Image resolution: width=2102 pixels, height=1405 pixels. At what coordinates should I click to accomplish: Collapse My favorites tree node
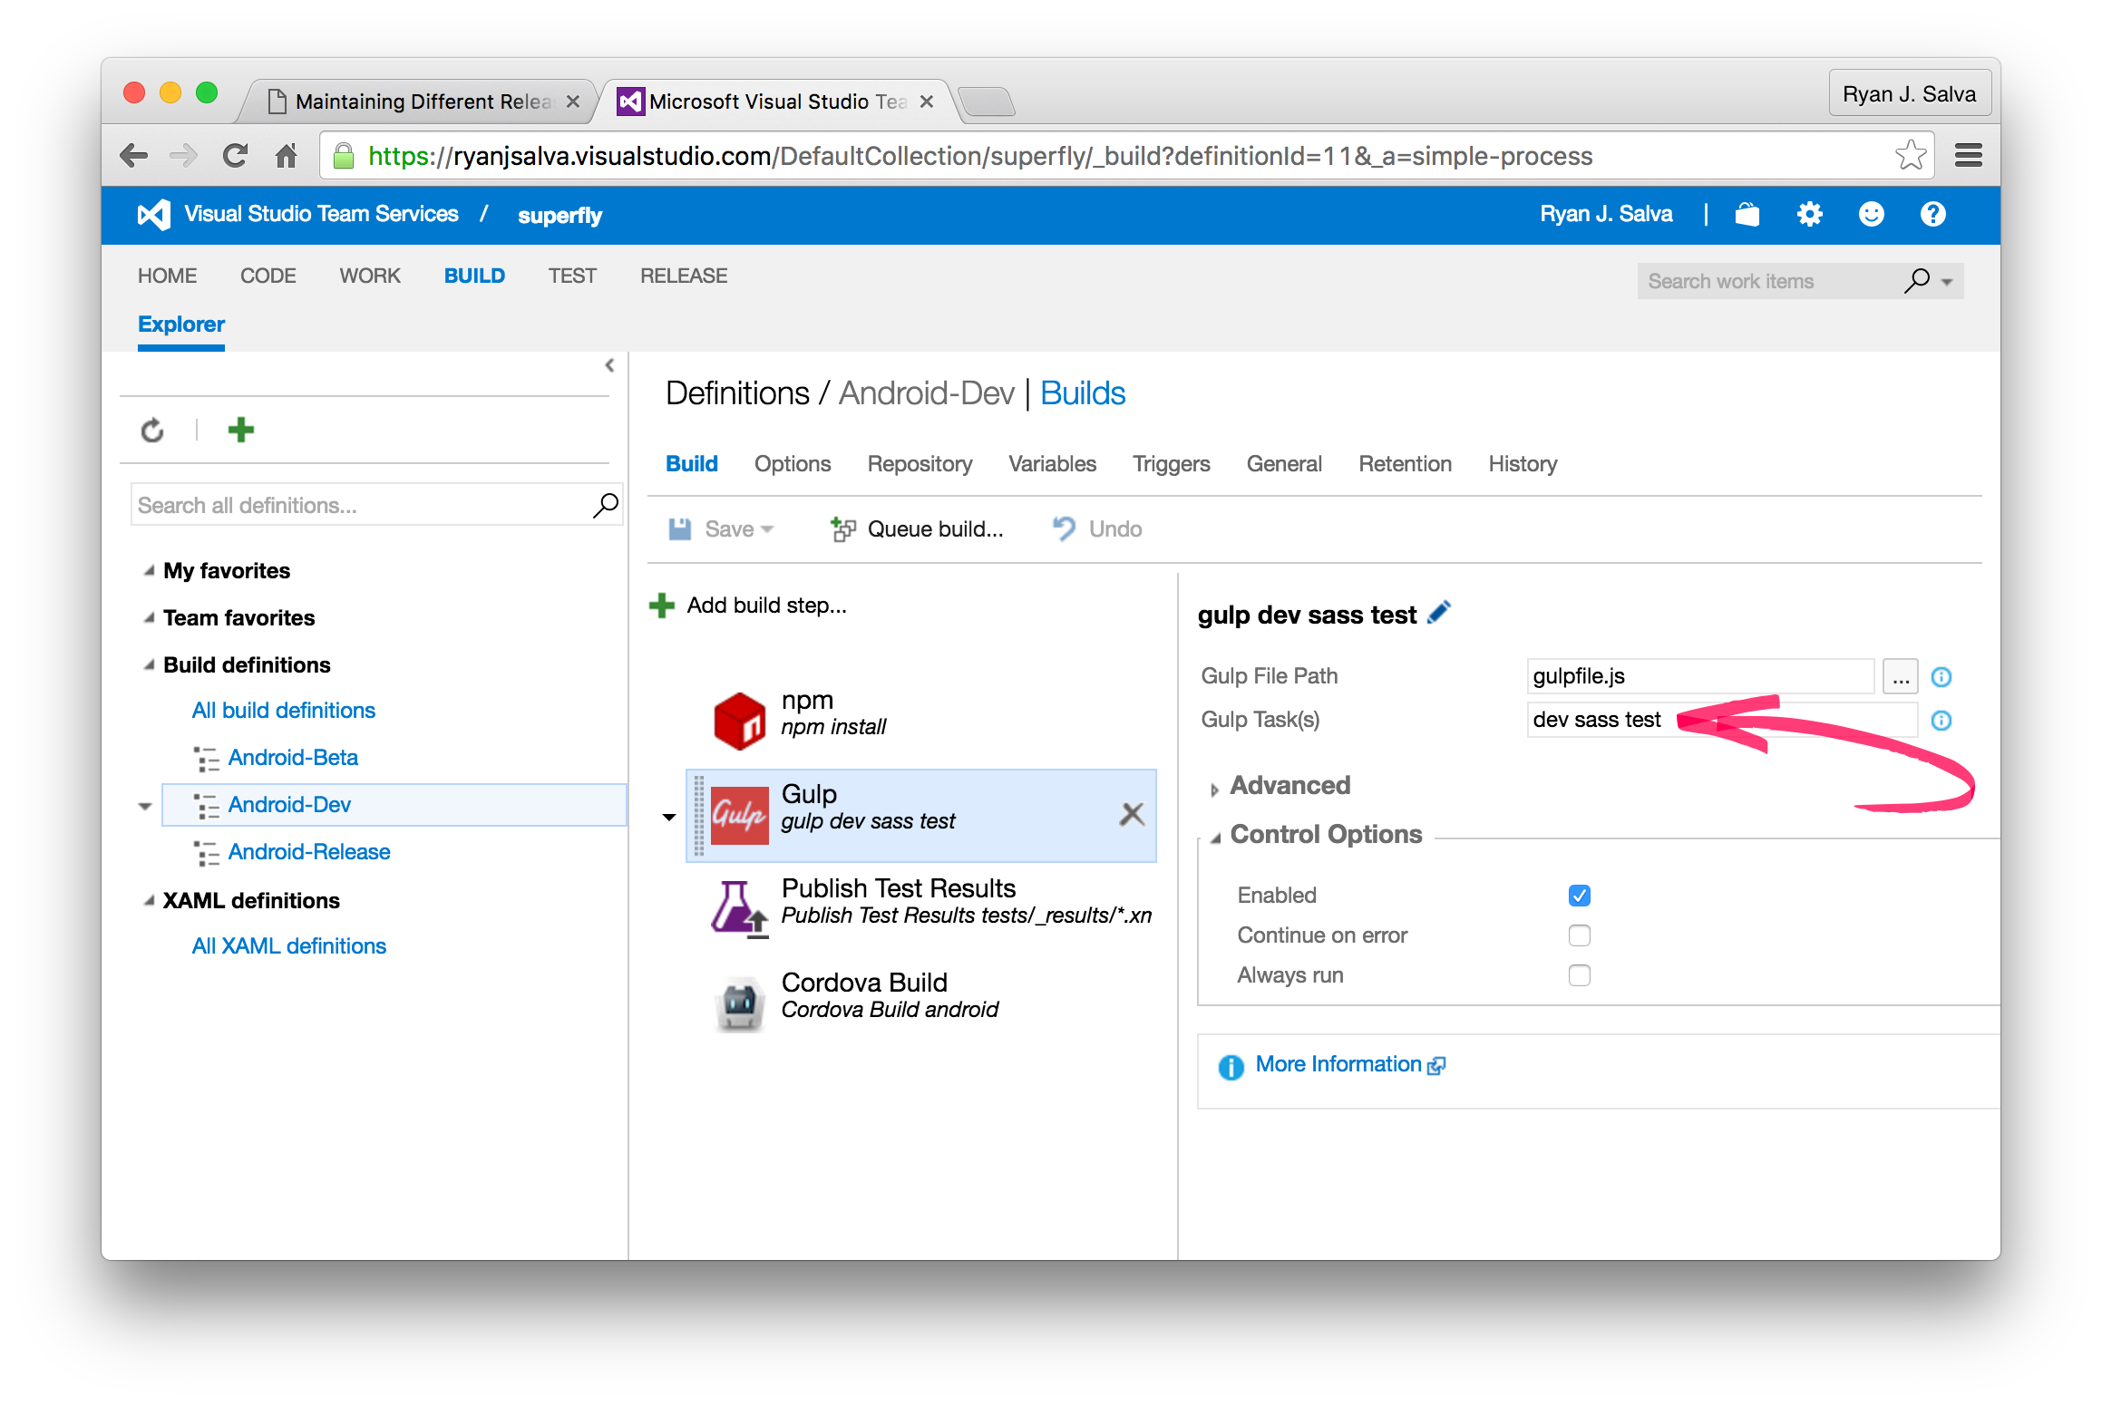pyautogui.click(x=149, y=571)
